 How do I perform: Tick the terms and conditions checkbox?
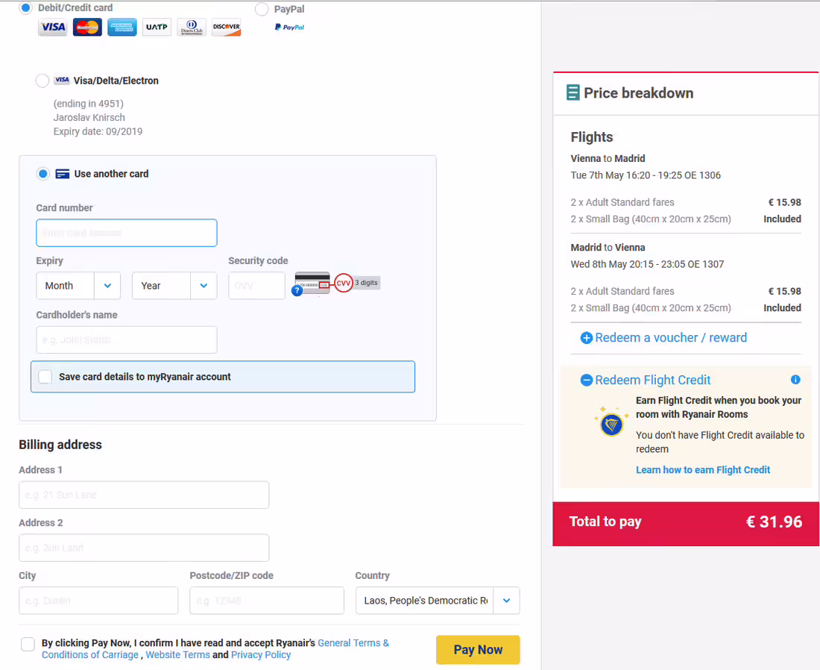28,644
